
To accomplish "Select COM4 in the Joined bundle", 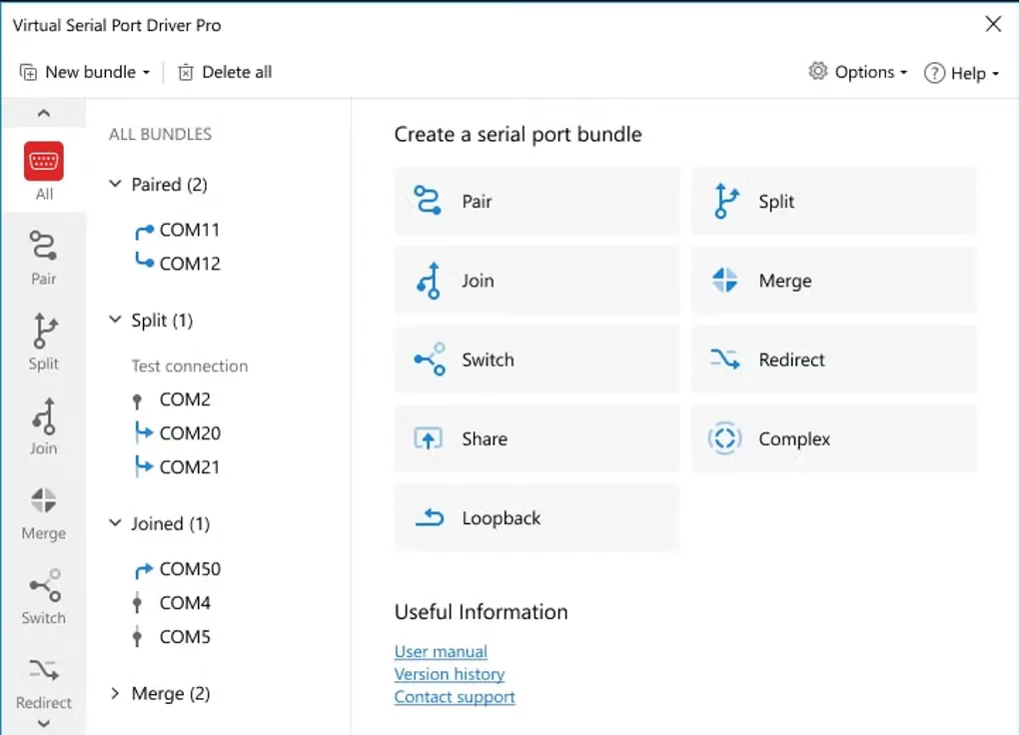I will pos(172,603).
